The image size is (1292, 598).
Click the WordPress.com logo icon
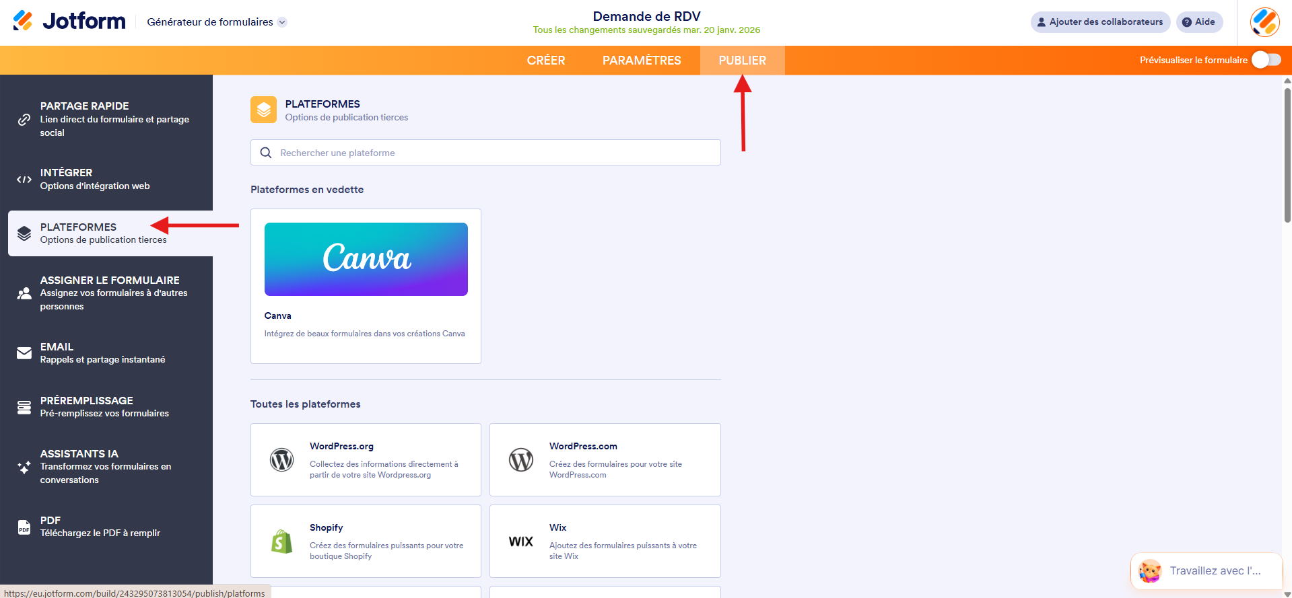(x=521, y=460)
